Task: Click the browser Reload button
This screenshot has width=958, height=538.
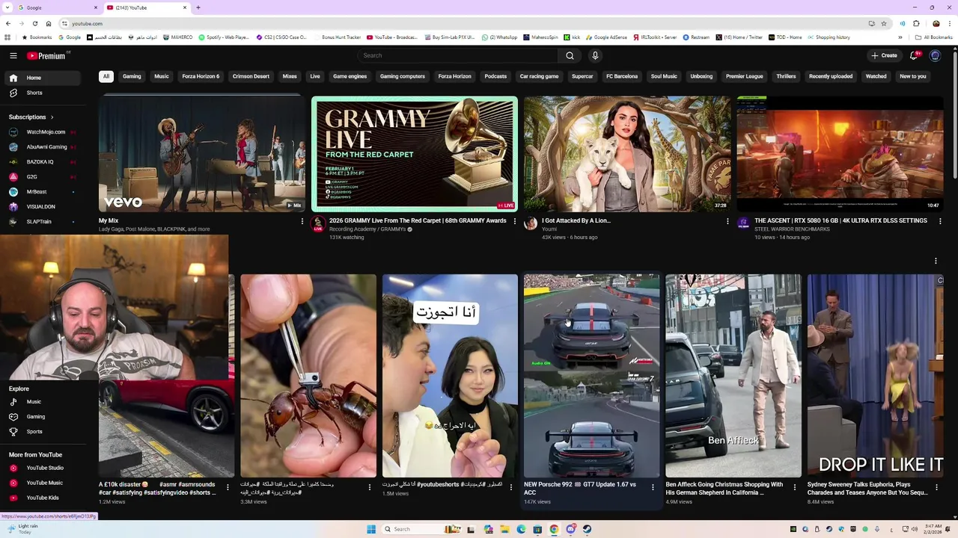Action: coord(34,23)
